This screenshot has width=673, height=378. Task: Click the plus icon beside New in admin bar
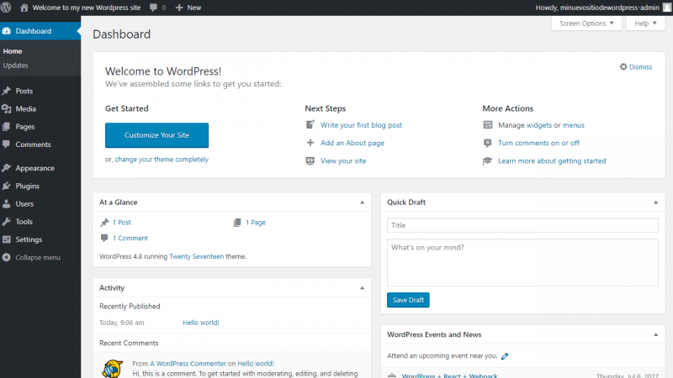tap(179, 8)
